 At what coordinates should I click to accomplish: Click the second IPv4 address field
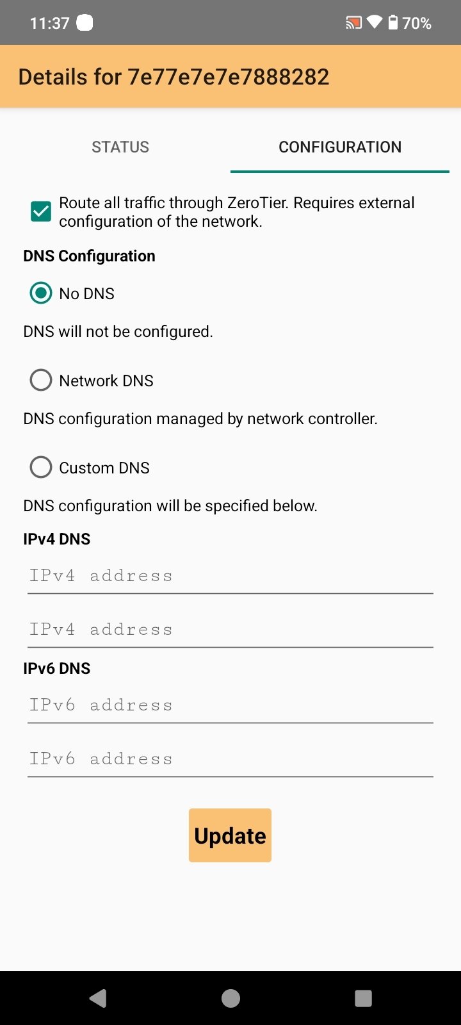click(x=230, y=630)
